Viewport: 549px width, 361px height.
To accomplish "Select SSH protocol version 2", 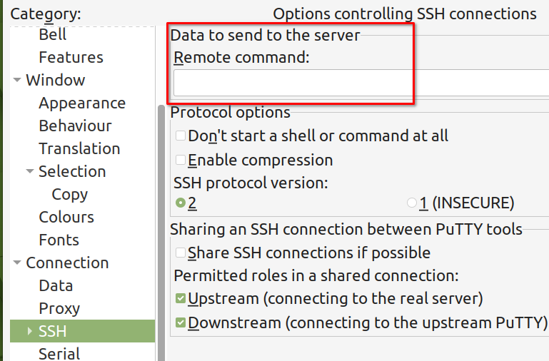I will coord(181,203).
